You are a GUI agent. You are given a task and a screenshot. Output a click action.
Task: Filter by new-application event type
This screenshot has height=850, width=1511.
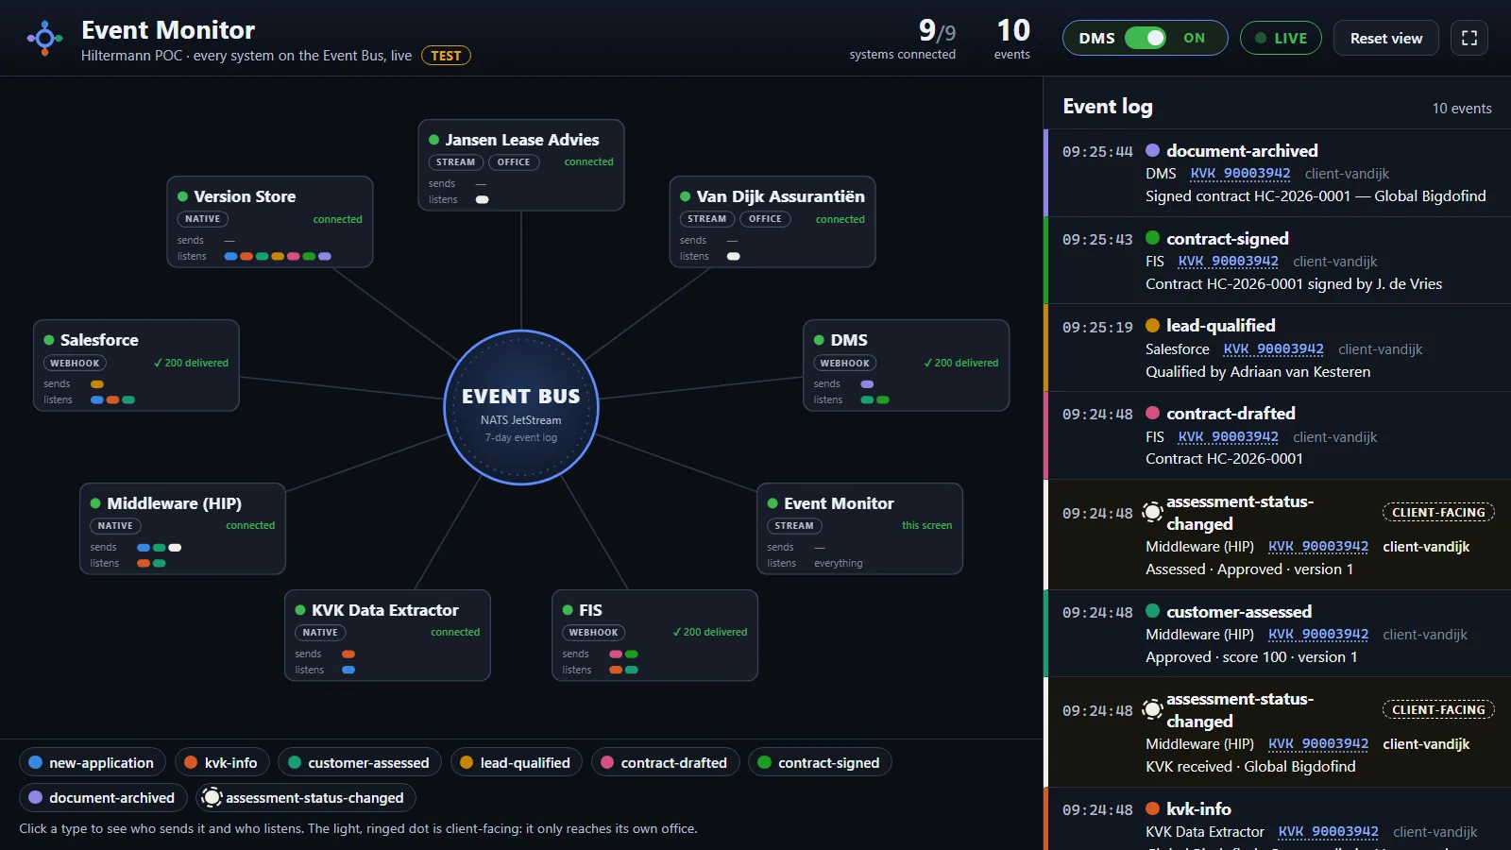(93, 762)
